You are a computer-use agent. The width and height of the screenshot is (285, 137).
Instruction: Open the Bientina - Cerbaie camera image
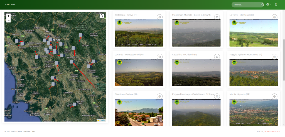(139, 112)
